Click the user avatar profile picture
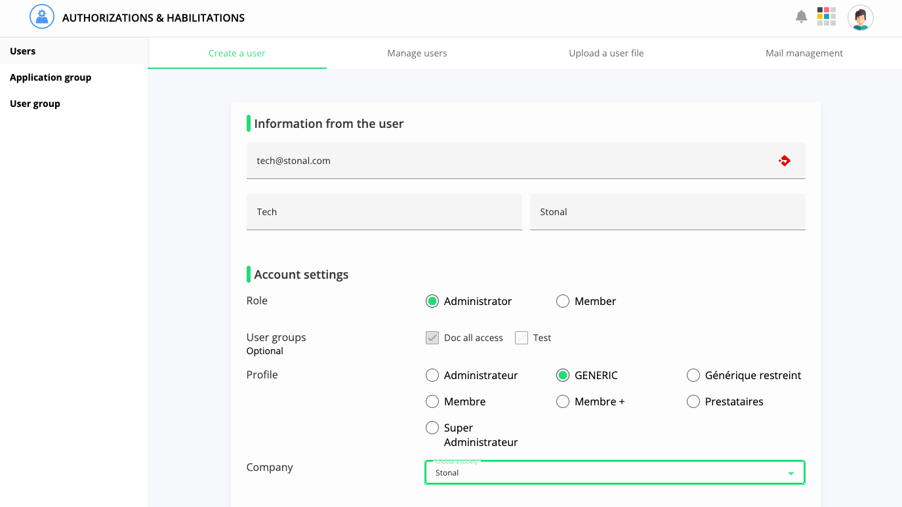This screenshot has width=902, height=507. point(860,18)
